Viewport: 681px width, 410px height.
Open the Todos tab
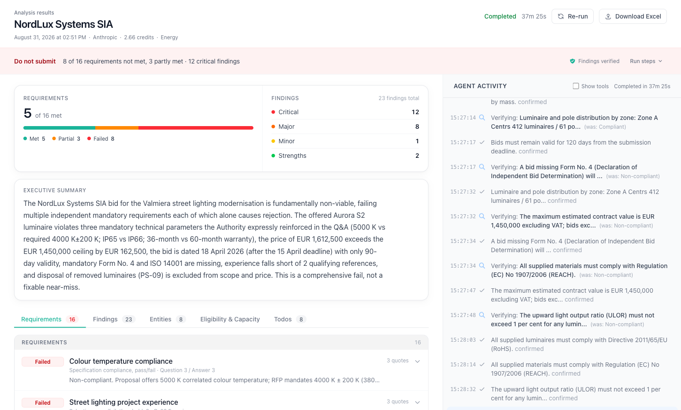click(290, 319)
